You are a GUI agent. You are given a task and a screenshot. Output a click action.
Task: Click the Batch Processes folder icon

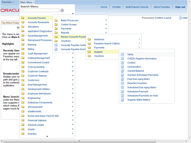(56, 20)
